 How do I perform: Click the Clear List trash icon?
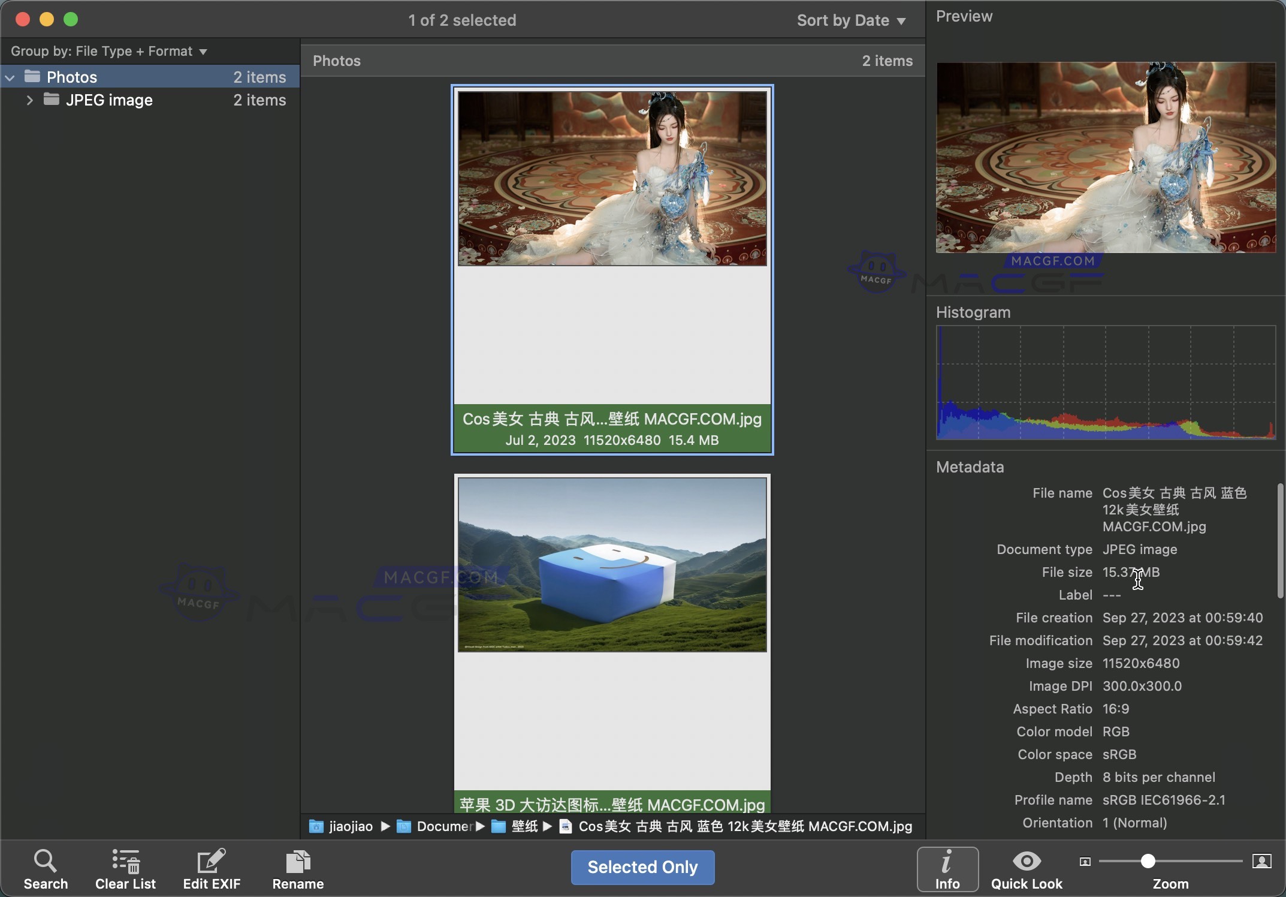(x=125, y=860)
